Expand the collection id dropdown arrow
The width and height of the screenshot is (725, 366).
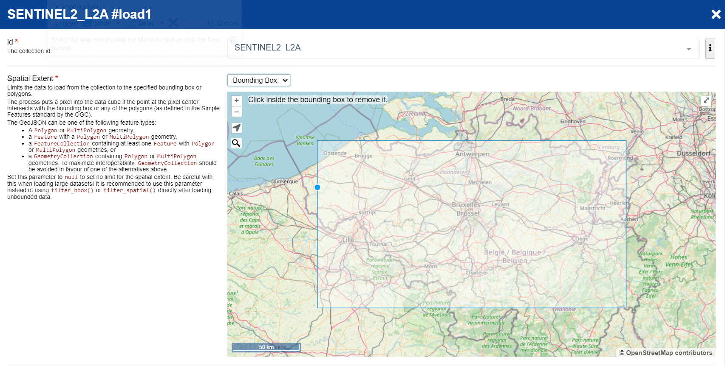click(688, 49)
